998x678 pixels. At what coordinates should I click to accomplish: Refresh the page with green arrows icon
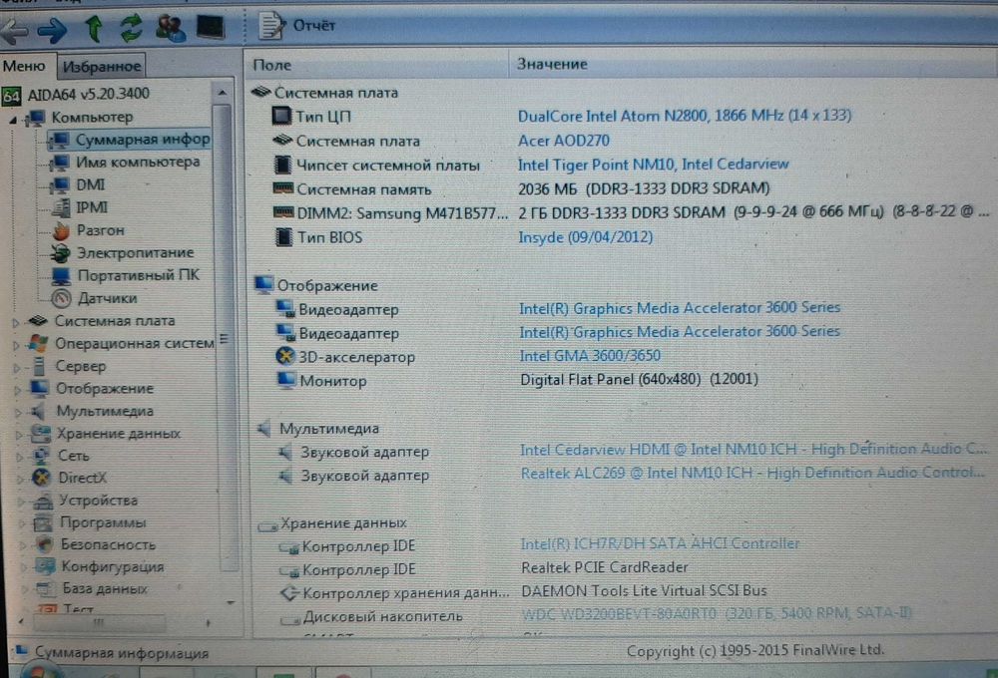(131, 28)
